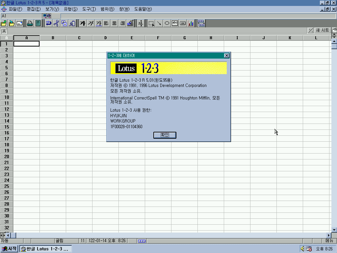Viewport: 337px width, 253px height.
Task: Click the horizontal scrollbar left arrow
Action: [x=8, y=235]
